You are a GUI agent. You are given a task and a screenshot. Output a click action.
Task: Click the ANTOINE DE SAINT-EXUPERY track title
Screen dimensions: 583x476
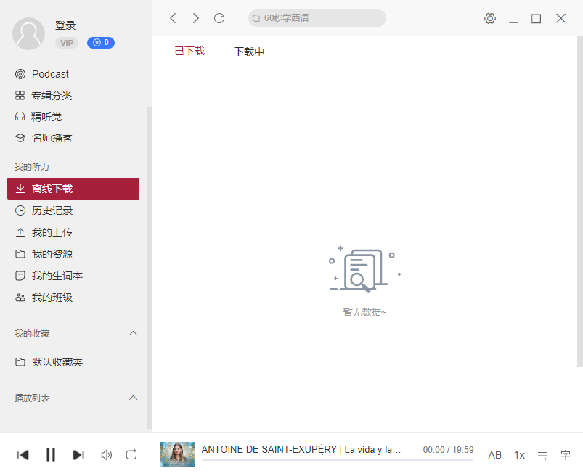pos(301,449)
